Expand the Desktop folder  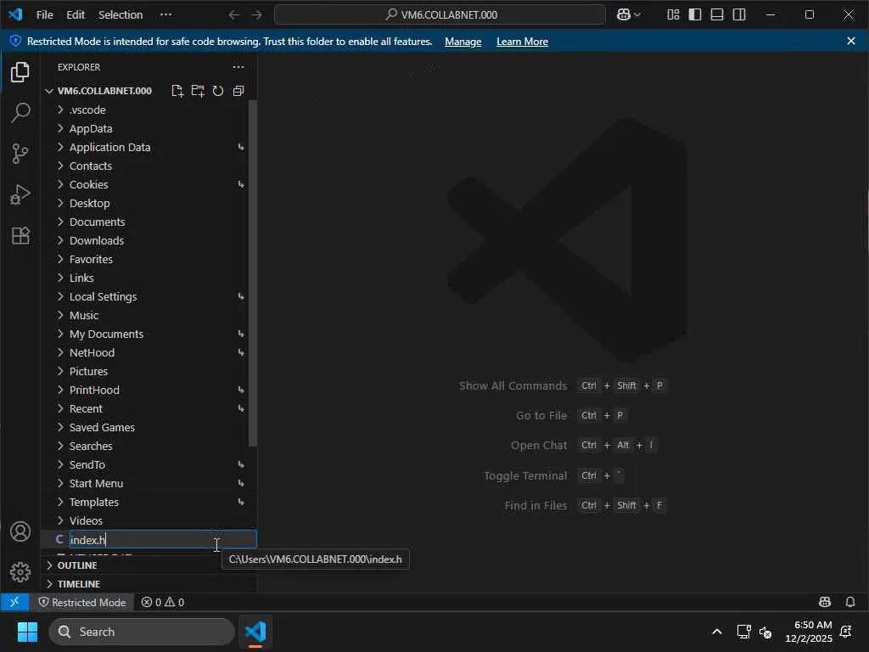pos(60,203)
